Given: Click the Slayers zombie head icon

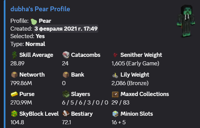Looking at the screenshot, I should (66, 94).
